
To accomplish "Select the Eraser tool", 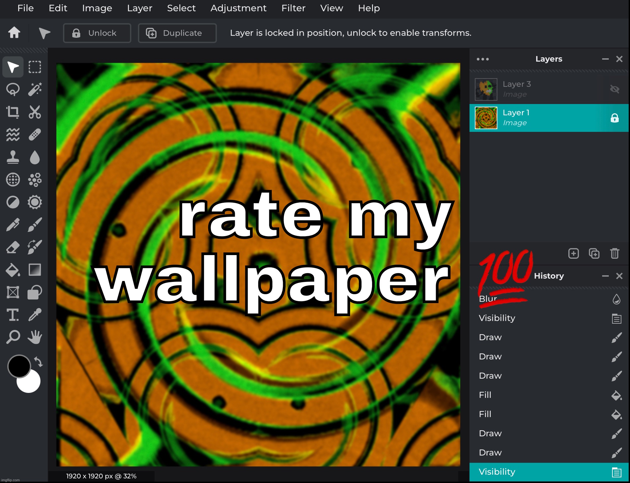I will tap(13, 247).
